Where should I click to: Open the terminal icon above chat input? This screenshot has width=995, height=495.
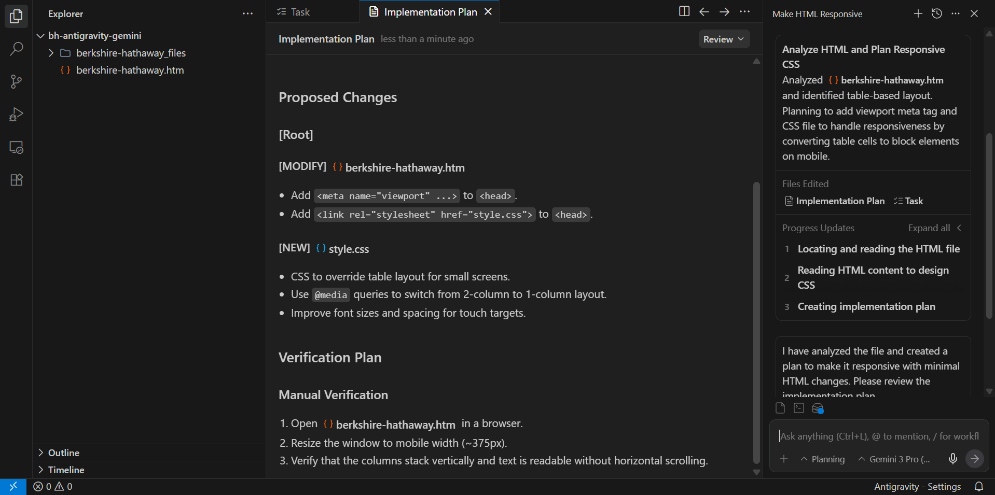coord(799,408)
